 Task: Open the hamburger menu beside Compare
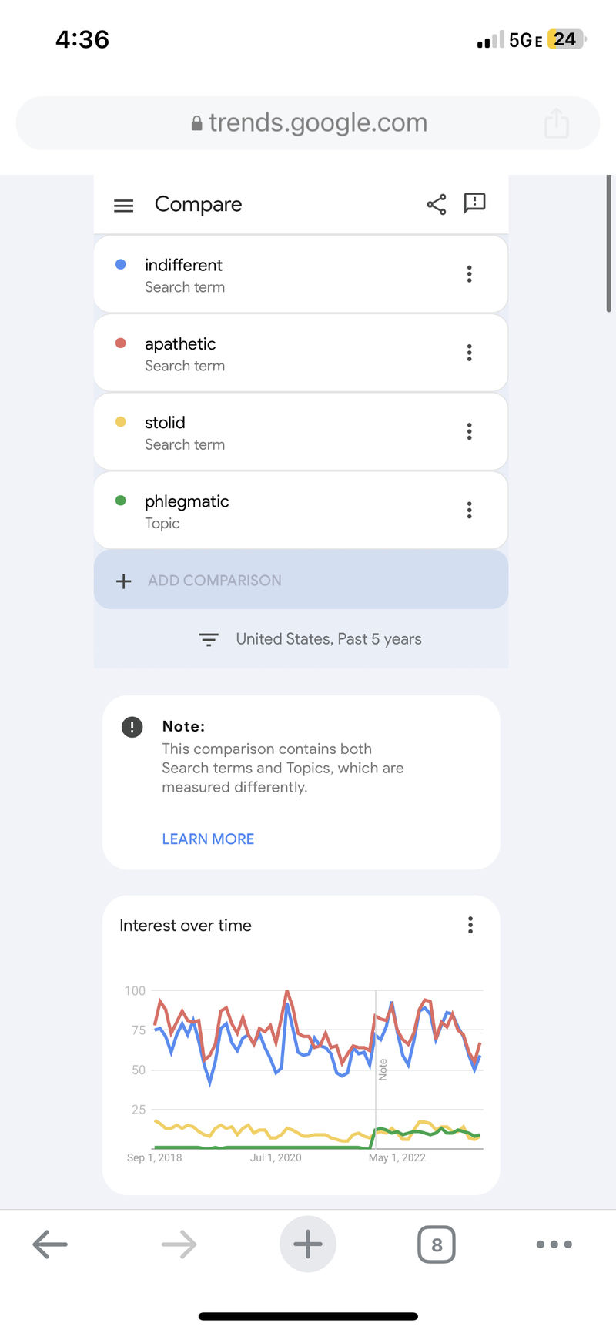[x=123, y=206]
